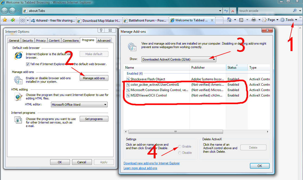Open recent pages dropdown beside Forward button
Image resolution: width=303 pixels, height=180 pixels.
click(18, 11)
